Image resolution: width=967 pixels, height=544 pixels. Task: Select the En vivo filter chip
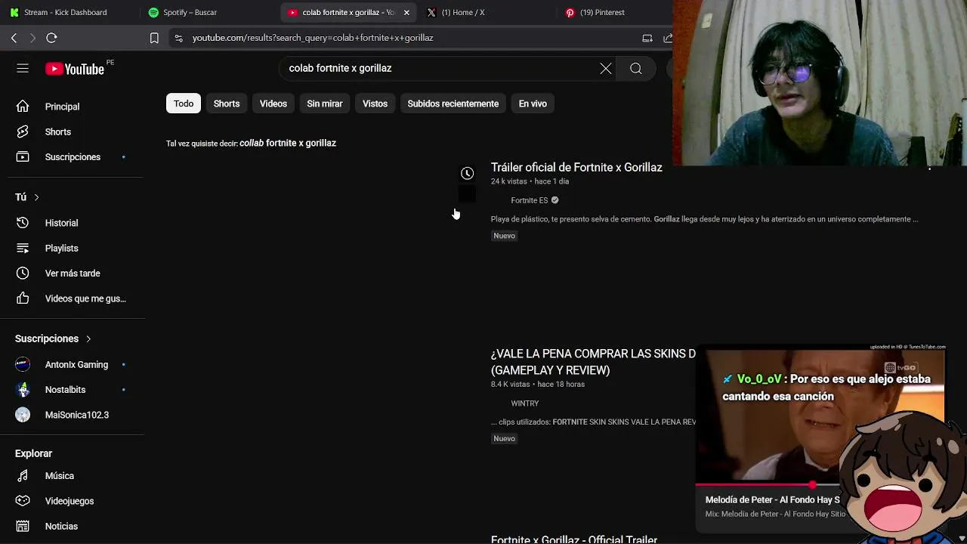pyautogui.click(x=533, y=104)
